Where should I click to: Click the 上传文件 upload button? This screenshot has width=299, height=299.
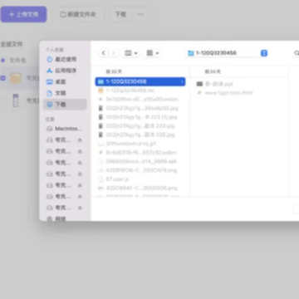(23, 14)
